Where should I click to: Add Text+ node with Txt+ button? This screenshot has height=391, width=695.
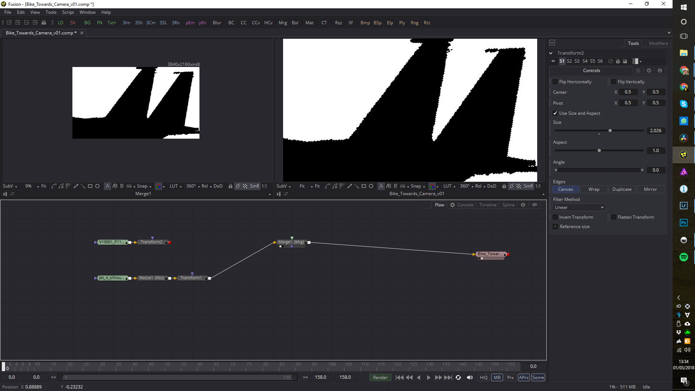112,22
